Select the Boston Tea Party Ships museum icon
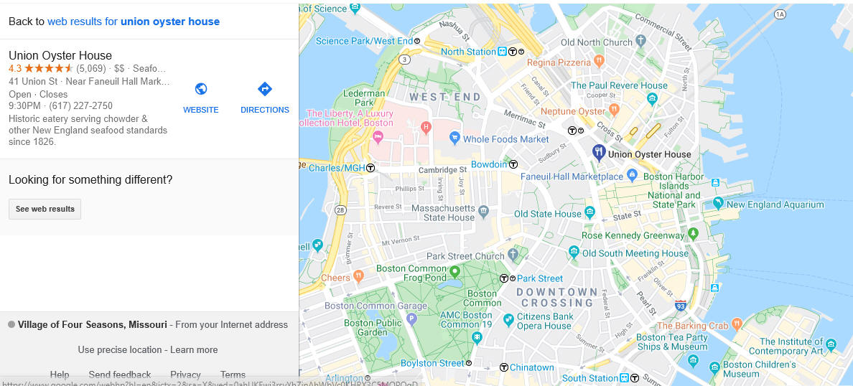The image size is (853, 386). 692,359
